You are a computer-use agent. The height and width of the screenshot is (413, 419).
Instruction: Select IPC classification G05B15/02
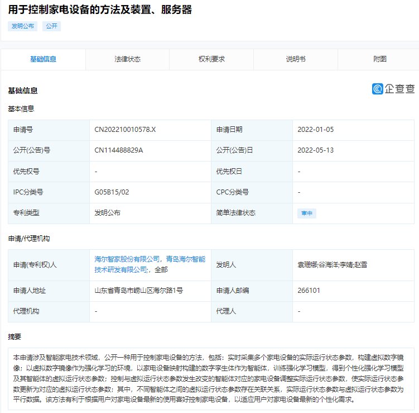112,192
